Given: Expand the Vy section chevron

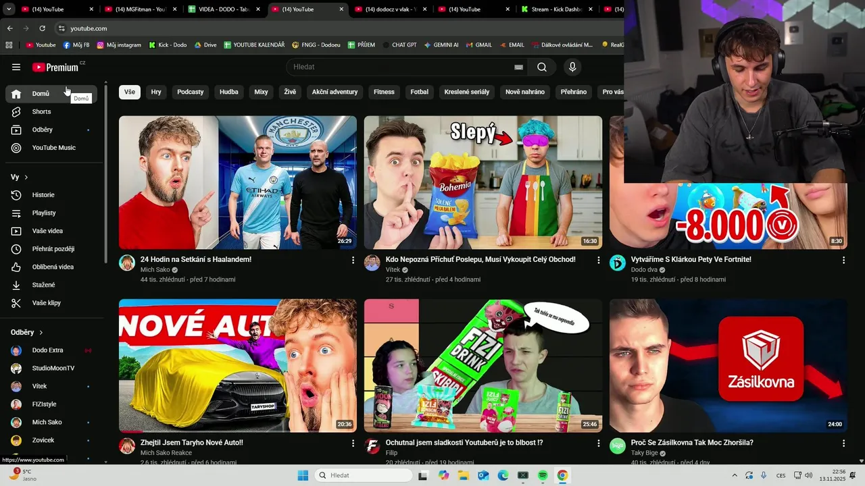Looking at the screenshot, I should pyautogui.click(x=26, y=178).
